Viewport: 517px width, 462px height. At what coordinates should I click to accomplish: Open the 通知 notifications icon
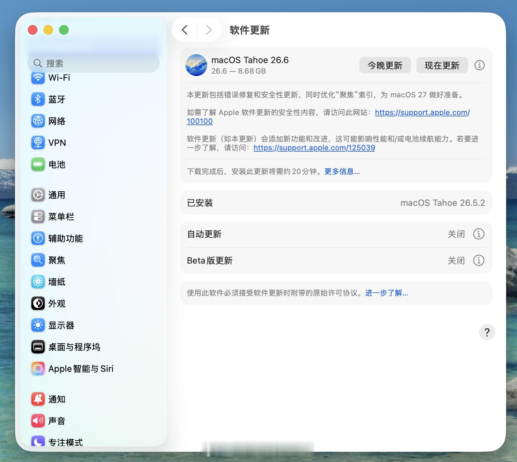38,399
